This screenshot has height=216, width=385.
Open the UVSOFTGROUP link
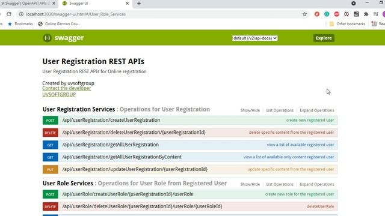click(59, 95)
